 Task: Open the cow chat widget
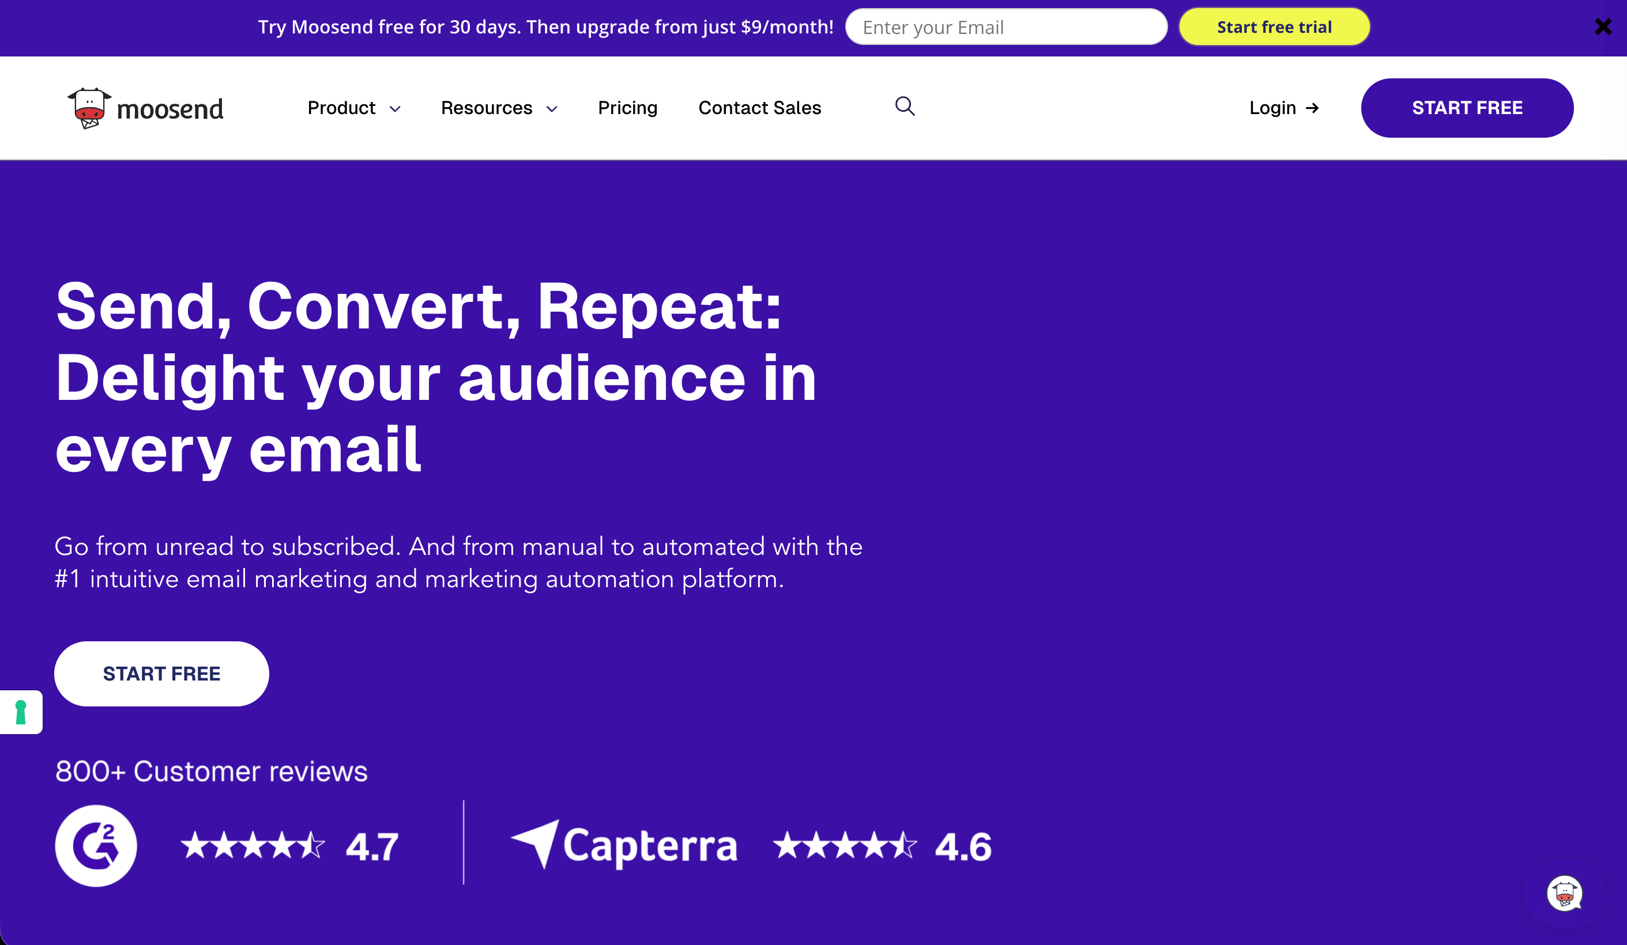click(1564, 893)
